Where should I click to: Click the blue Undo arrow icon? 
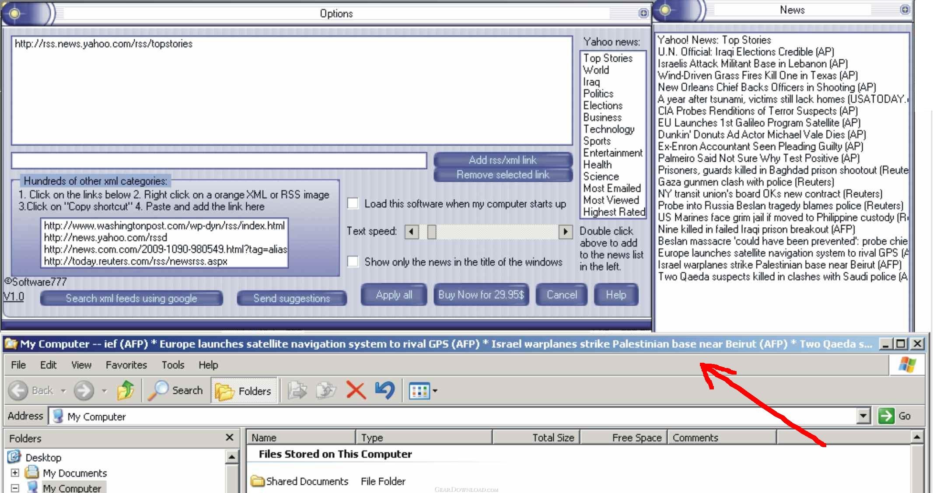[x=385, y=390]
